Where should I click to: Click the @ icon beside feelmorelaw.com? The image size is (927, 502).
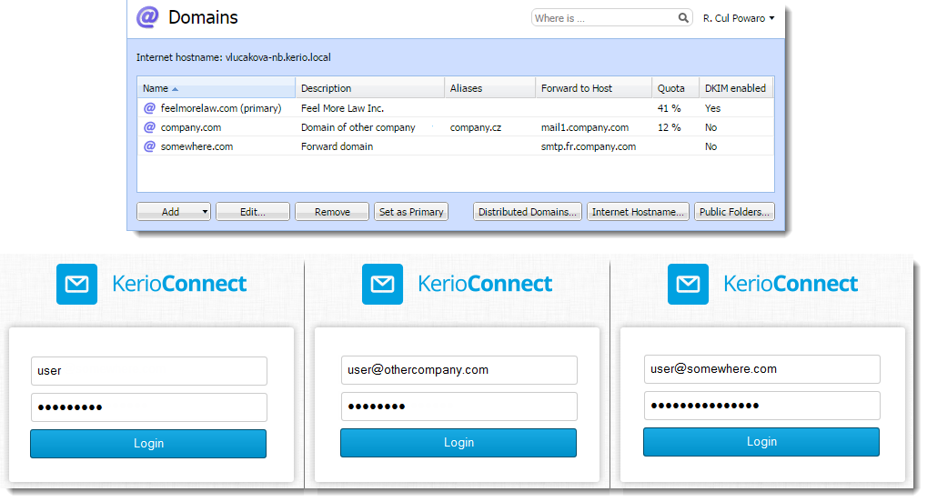(149, 108)
